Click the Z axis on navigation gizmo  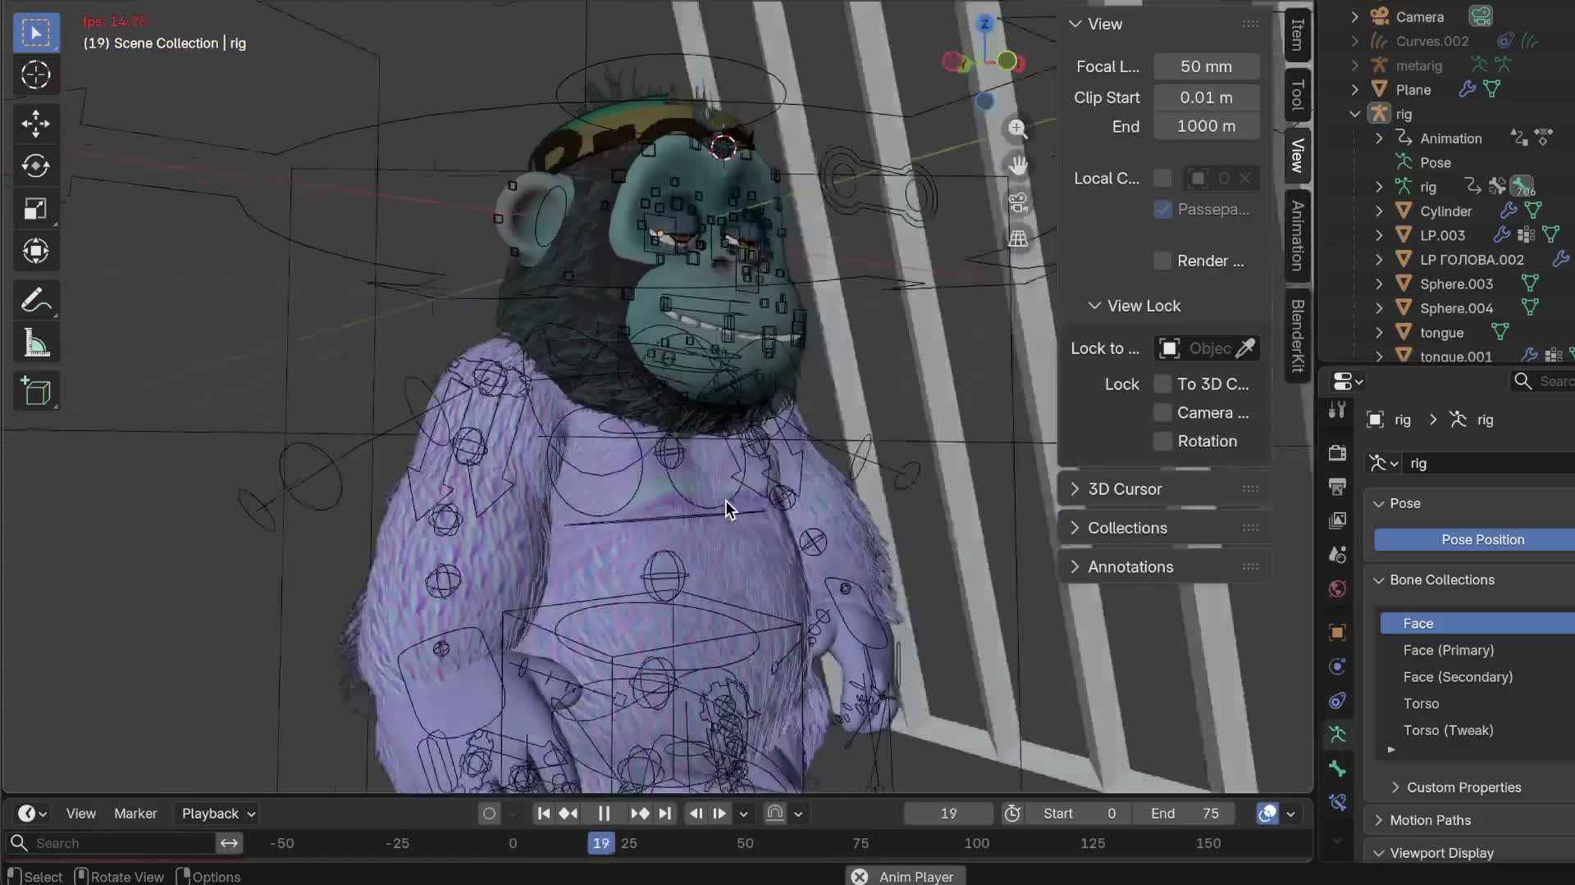coord(984,24)
